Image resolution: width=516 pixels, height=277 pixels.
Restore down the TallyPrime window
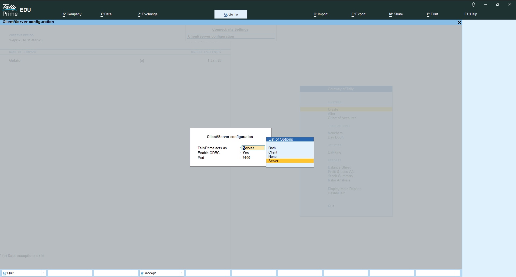[498, 5]
